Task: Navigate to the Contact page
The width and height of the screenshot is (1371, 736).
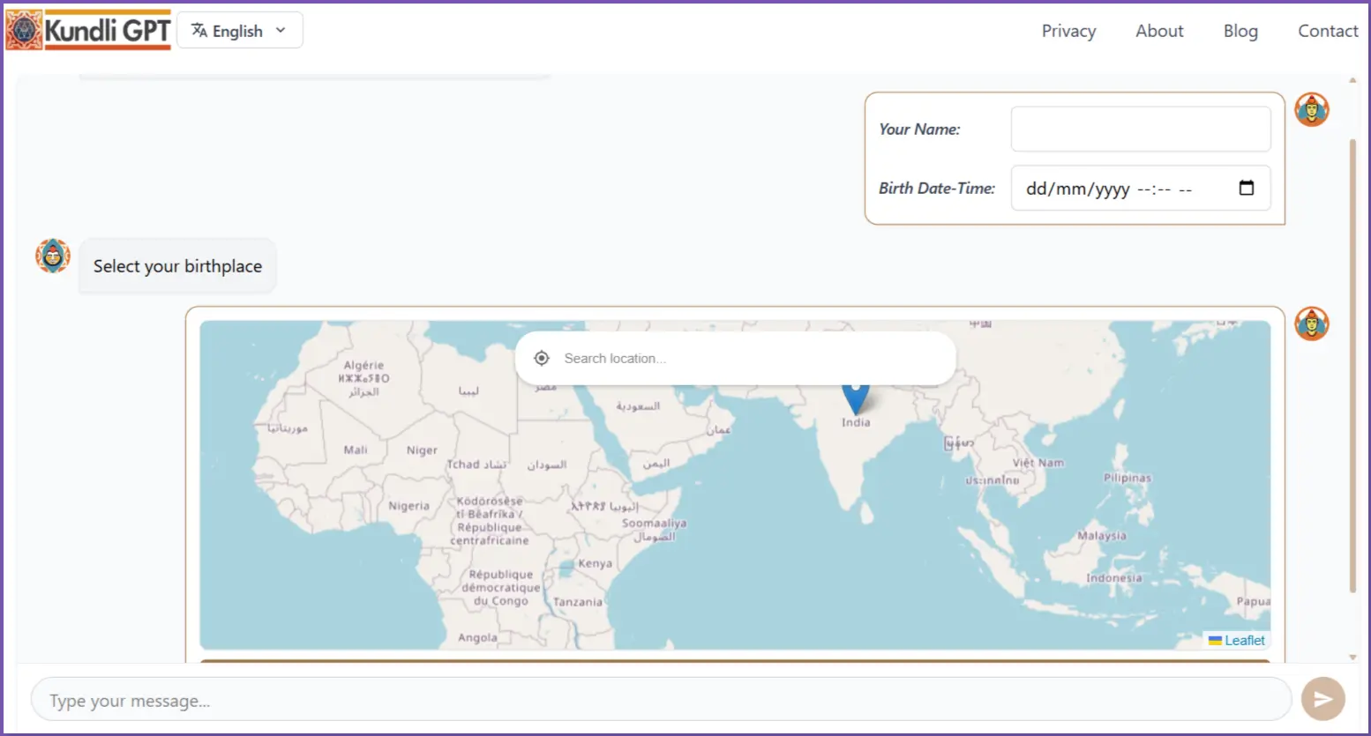Action: click(1327, 31)
